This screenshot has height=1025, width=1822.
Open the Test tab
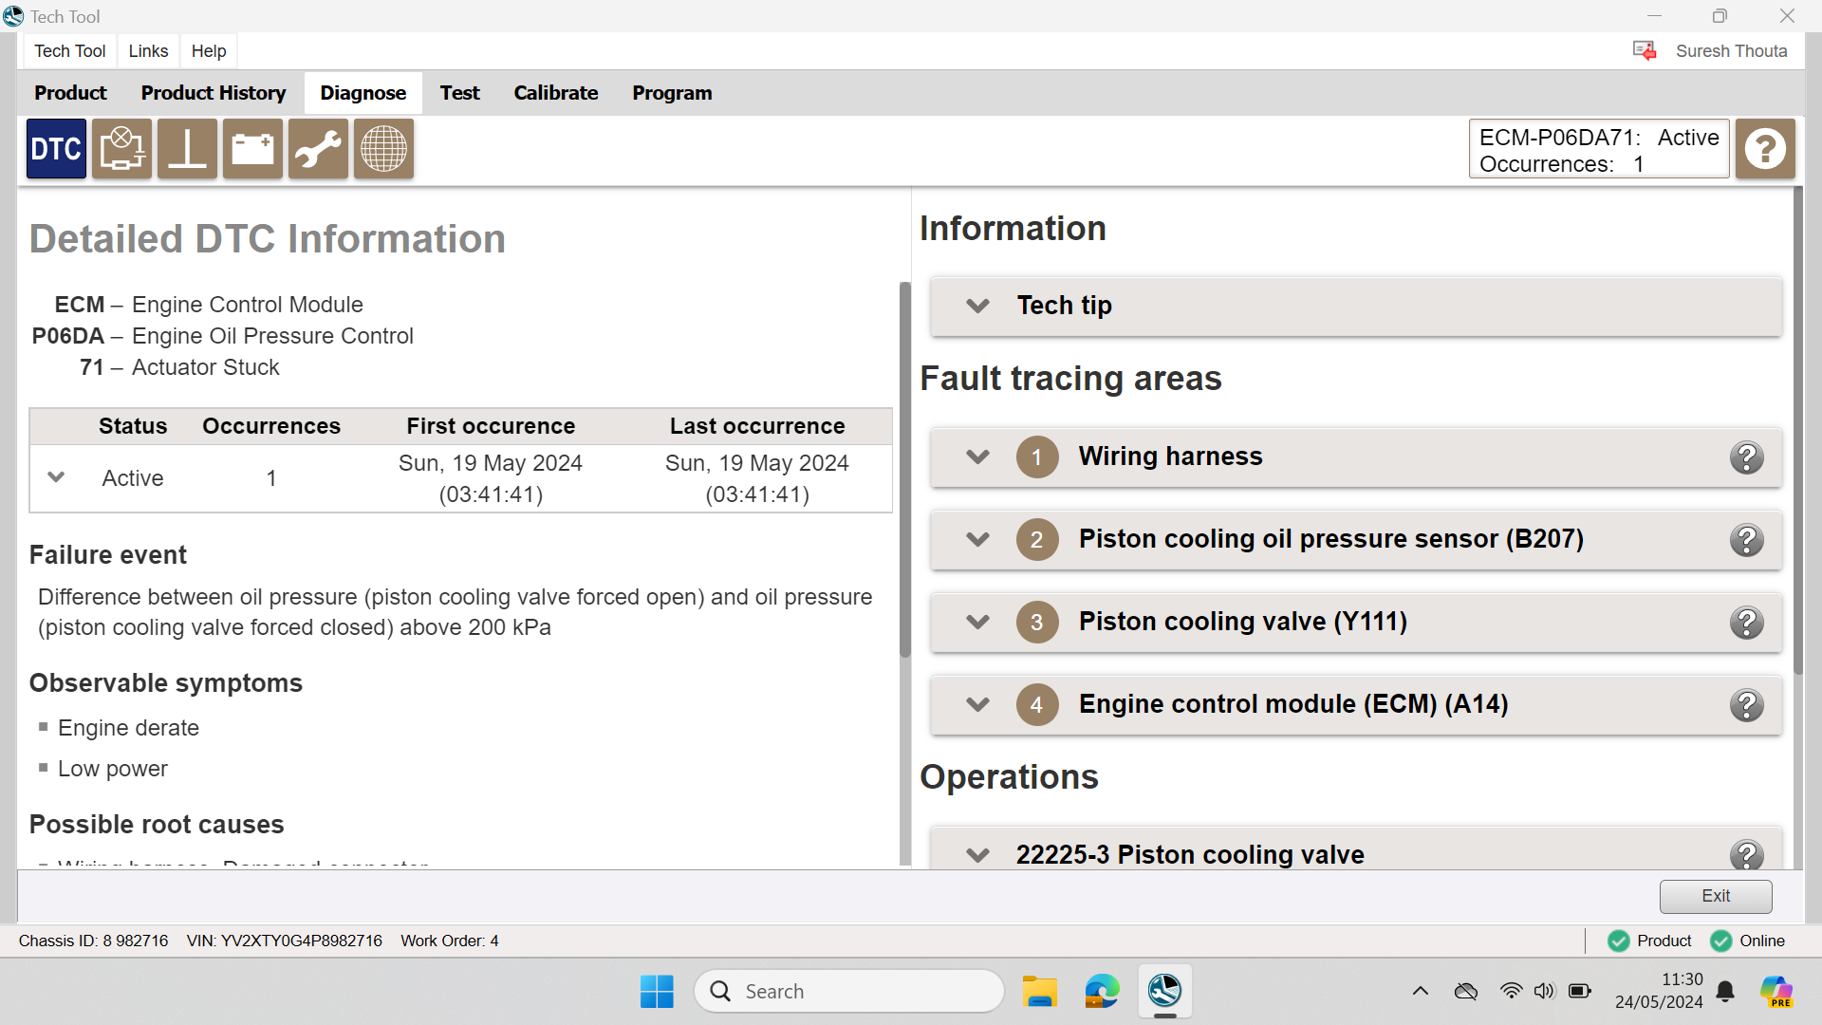459,93
